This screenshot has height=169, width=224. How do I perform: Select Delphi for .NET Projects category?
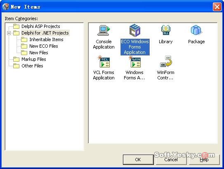tap(45, 33)
